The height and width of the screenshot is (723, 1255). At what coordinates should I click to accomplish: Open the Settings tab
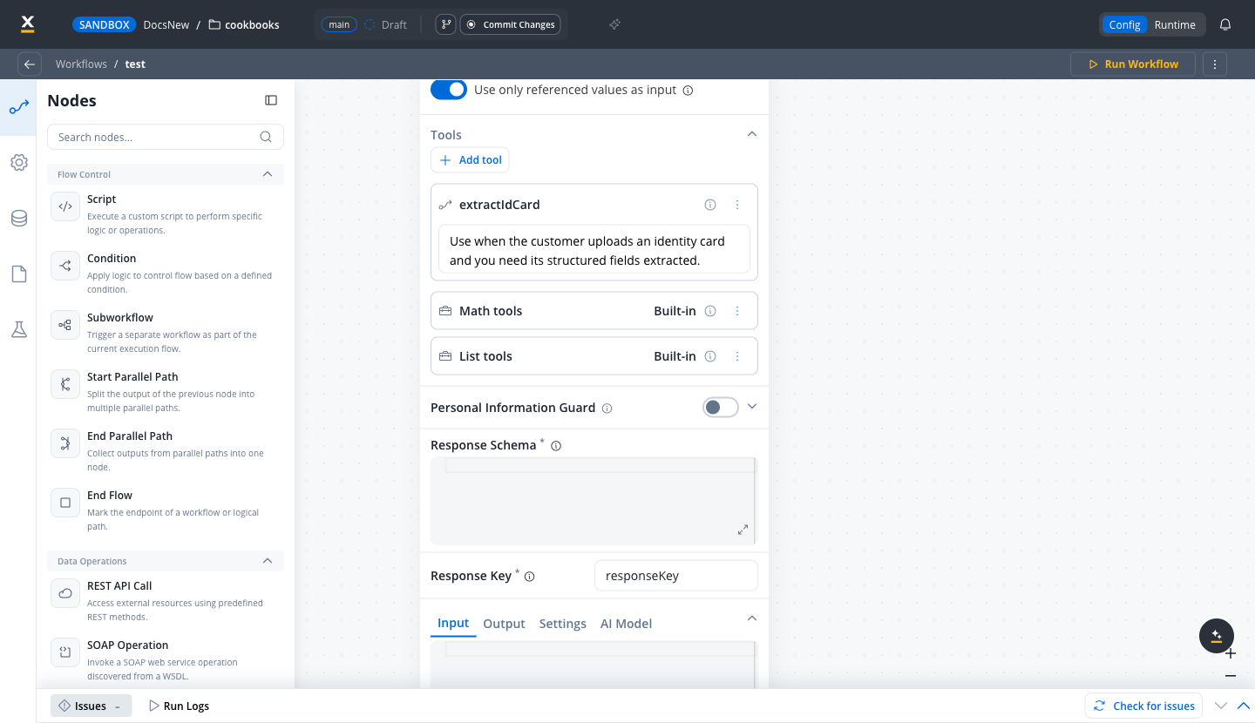563,624
